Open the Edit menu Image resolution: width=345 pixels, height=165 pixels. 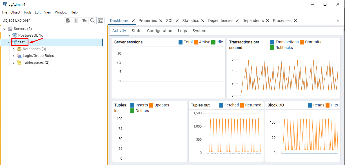[x=38, y=12]
